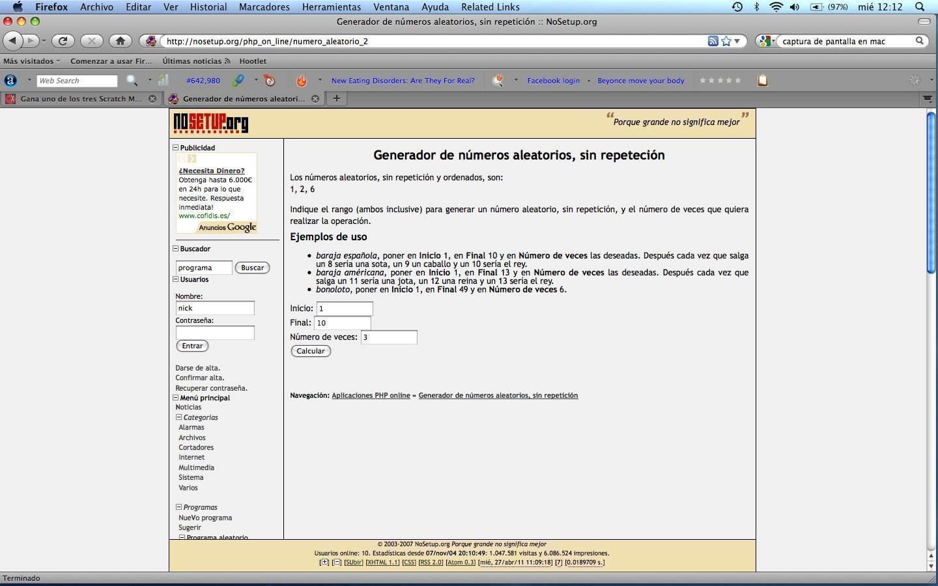Screen dimensions: 938x586
Task: Switch to the Gana uno de los tres Scratch tab
Action: tap(78, 99)
